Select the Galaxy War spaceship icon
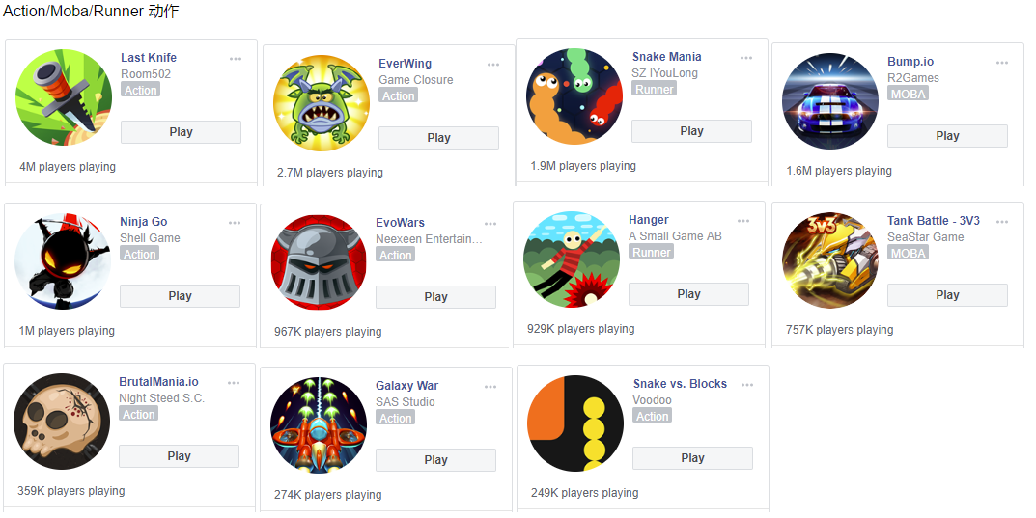Image resolution: width=1036 pixels, height=518 pixels. point(320,425)
